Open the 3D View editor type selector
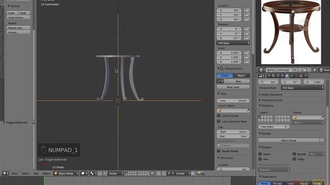Viewport: 330px width, 185px height. click(x=6, y=174)
